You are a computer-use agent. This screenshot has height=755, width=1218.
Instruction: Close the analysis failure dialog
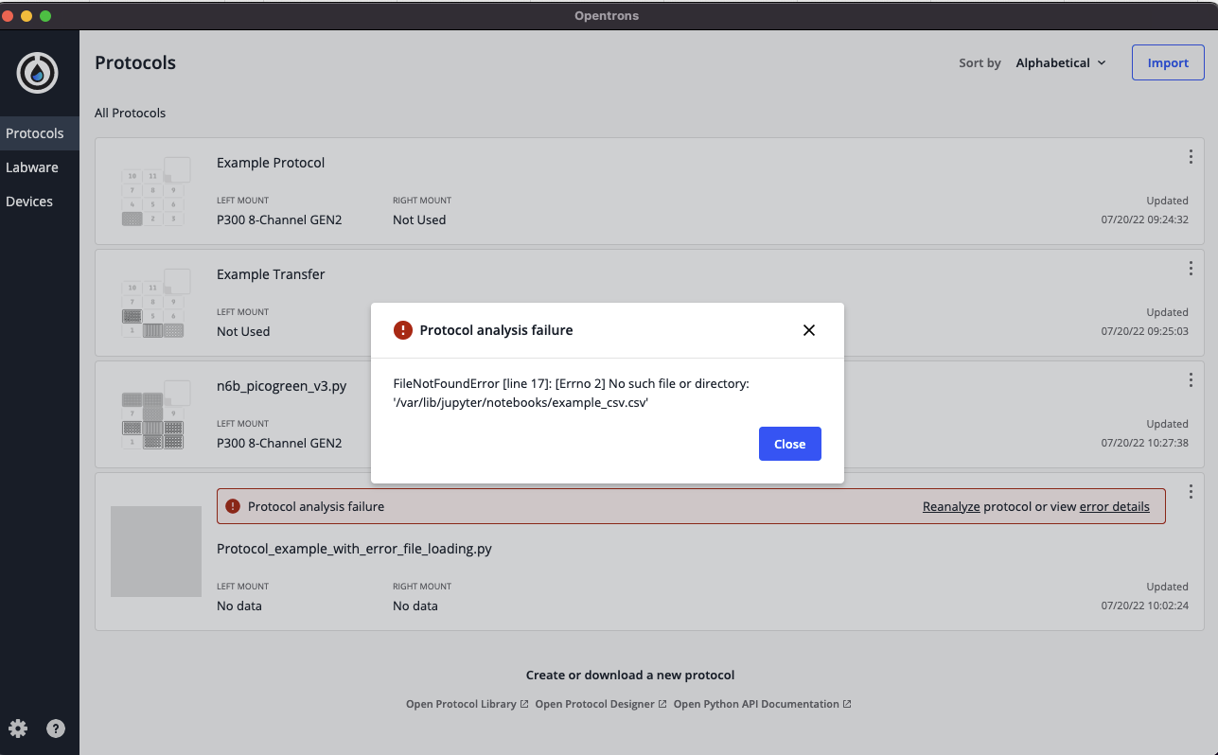789,443
